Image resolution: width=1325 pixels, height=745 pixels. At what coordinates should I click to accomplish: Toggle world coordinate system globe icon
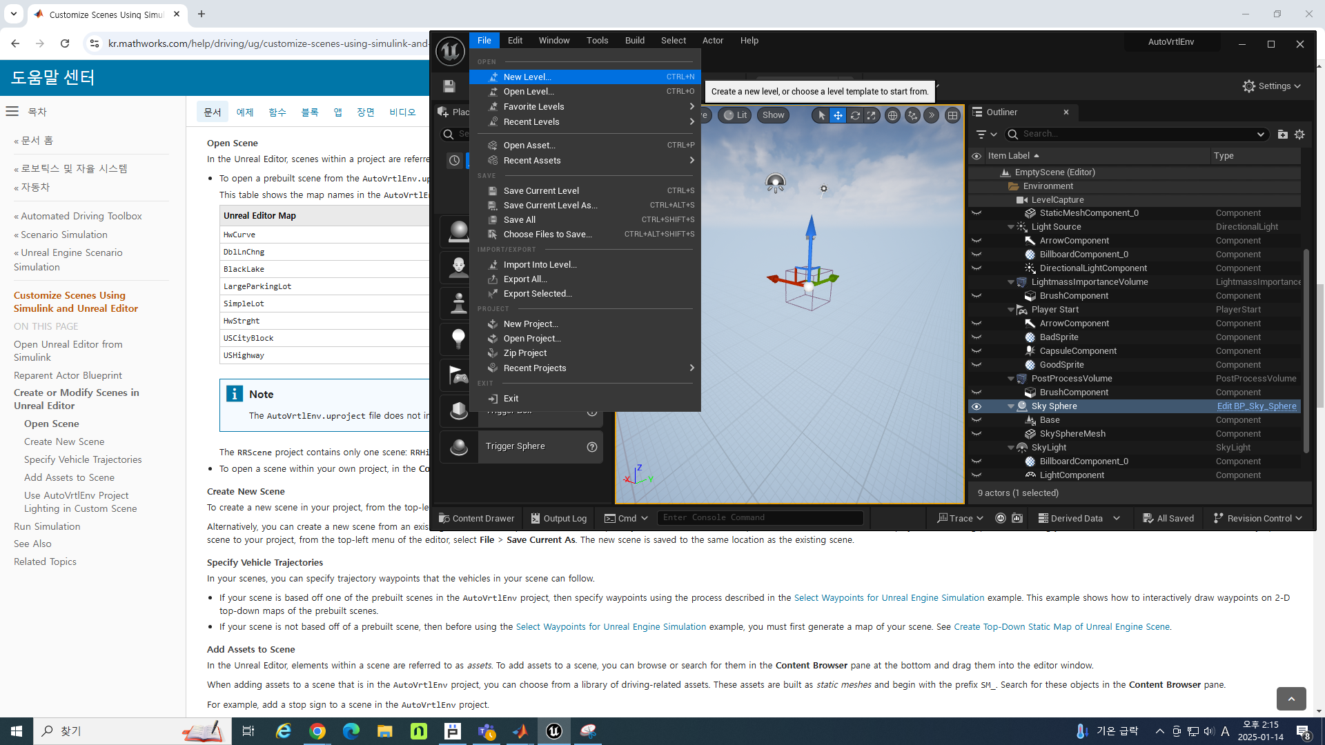pyautogui.click(x=893, y=115)
